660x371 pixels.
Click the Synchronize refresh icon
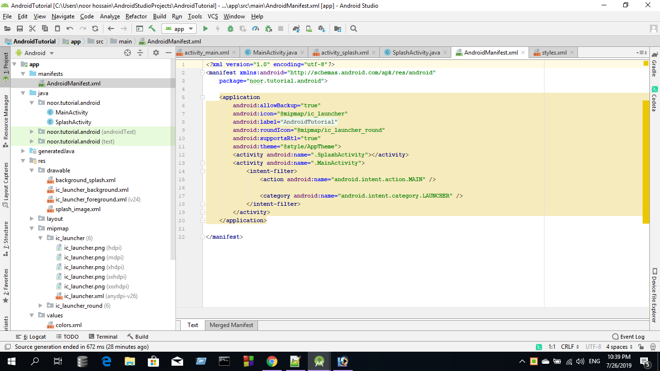(95, 29)
